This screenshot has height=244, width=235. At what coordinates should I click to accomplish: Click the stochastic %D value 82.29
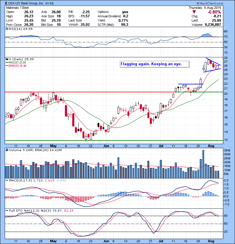pyautogui.click(x=68, y=211)
